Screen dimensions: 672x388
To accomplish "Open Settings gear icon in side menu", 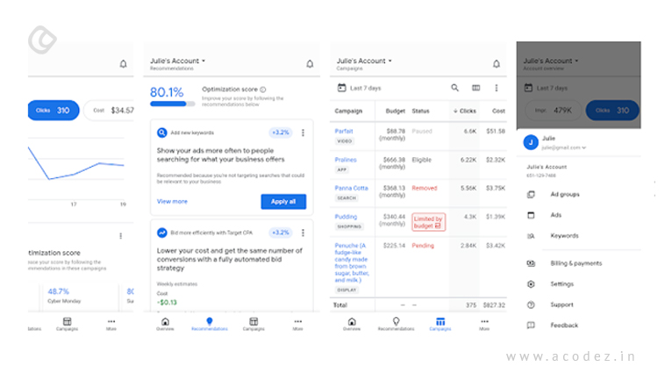I will 531,284.
